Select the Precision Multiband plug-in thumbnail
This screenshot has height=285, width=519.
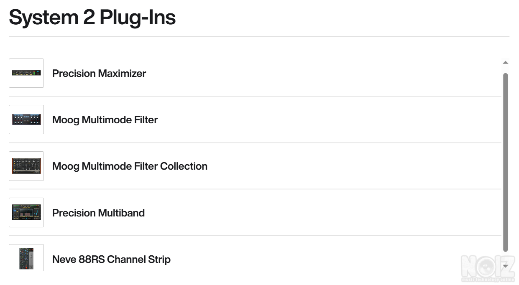point(26,212)
